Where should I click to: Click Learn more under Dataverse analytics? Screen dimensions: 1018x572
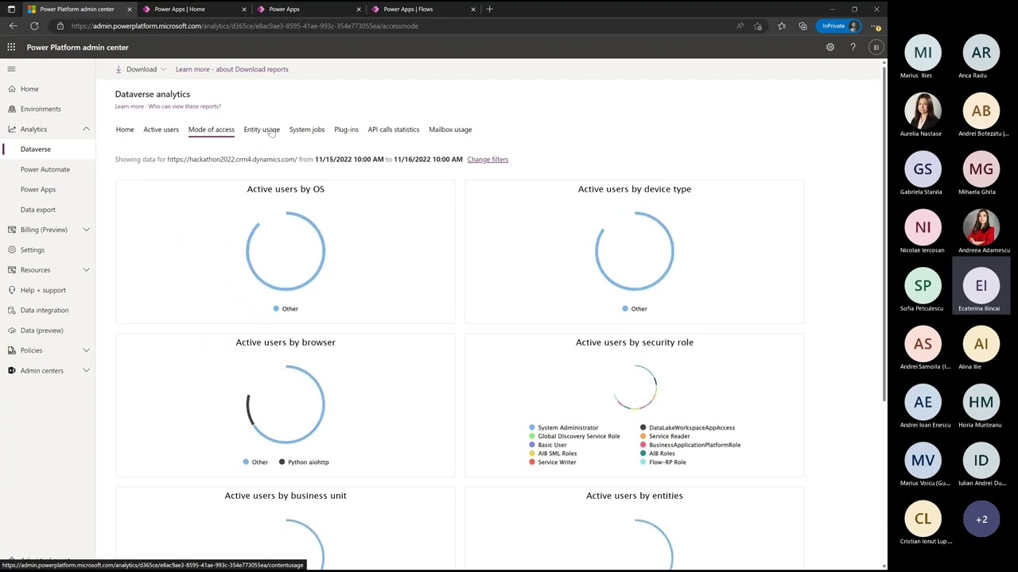(130, 106)
